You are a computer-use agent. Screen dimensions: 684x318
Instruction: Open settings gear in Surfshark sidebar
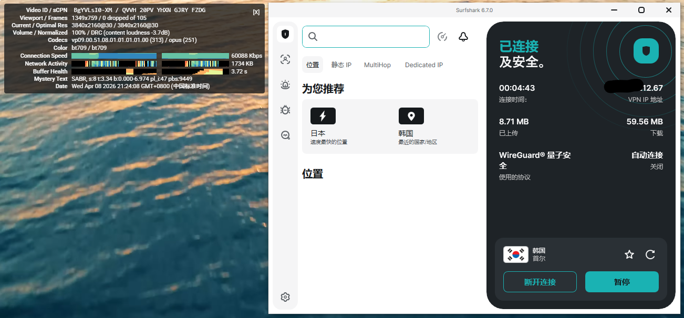click(x=285, y=297)
